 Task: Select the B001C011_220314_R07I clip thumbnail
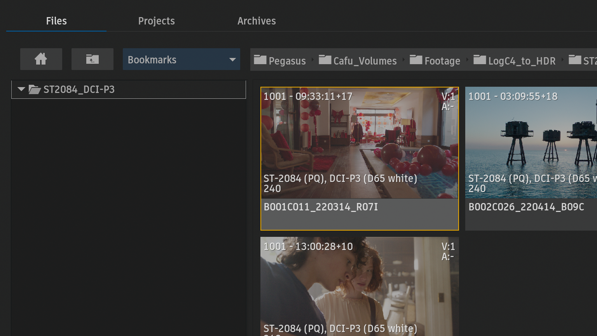pyautogui.click(x=360, y=143)
